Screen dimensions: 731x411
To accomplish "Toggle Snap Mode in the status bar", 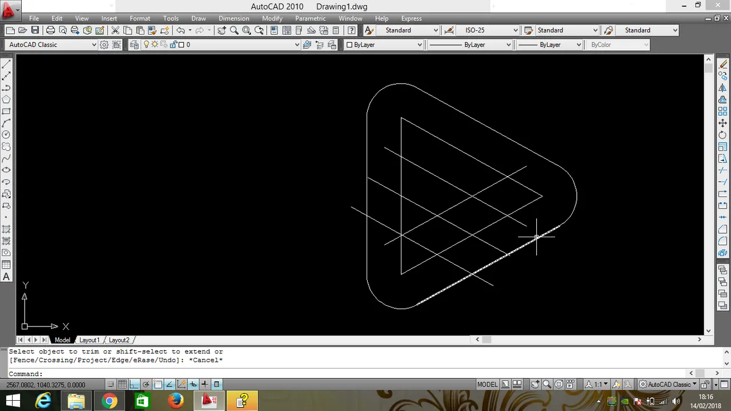I will pyautogui.click(x=111, y=384).
